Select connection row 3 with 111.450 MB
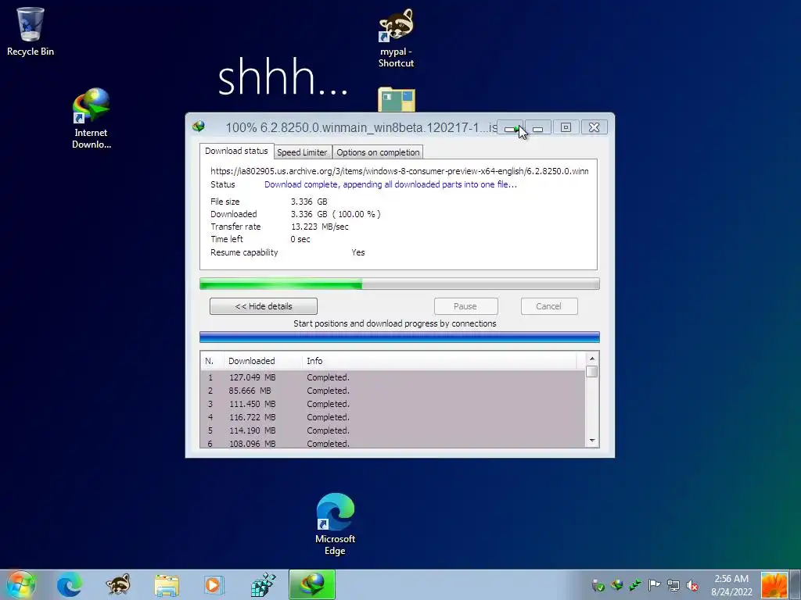 coord(393,404)
